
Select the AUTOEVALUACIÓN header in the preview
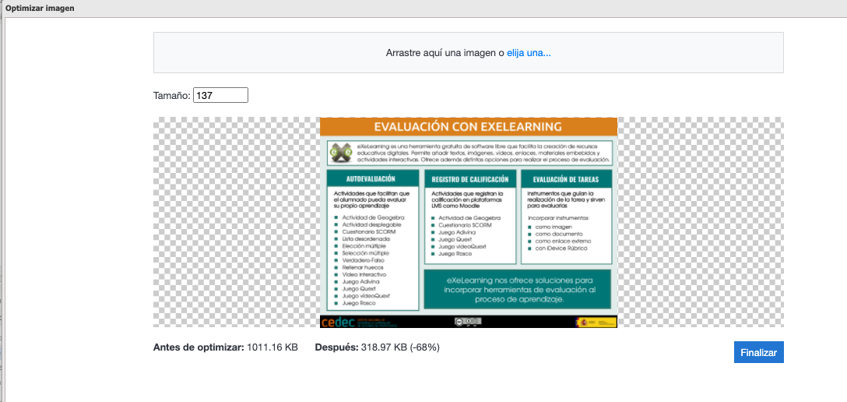pyautogui.click(x=371, y=178)
